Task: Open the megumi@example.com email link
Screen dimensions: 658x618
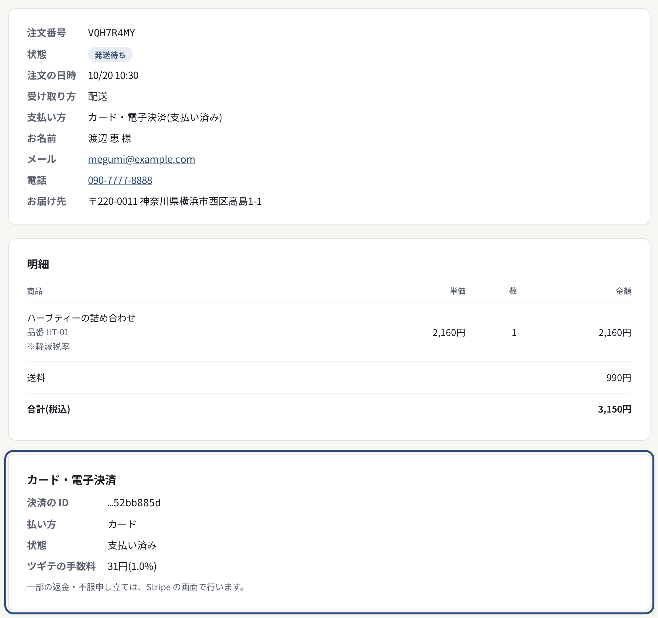Action: tap(141, 159)
